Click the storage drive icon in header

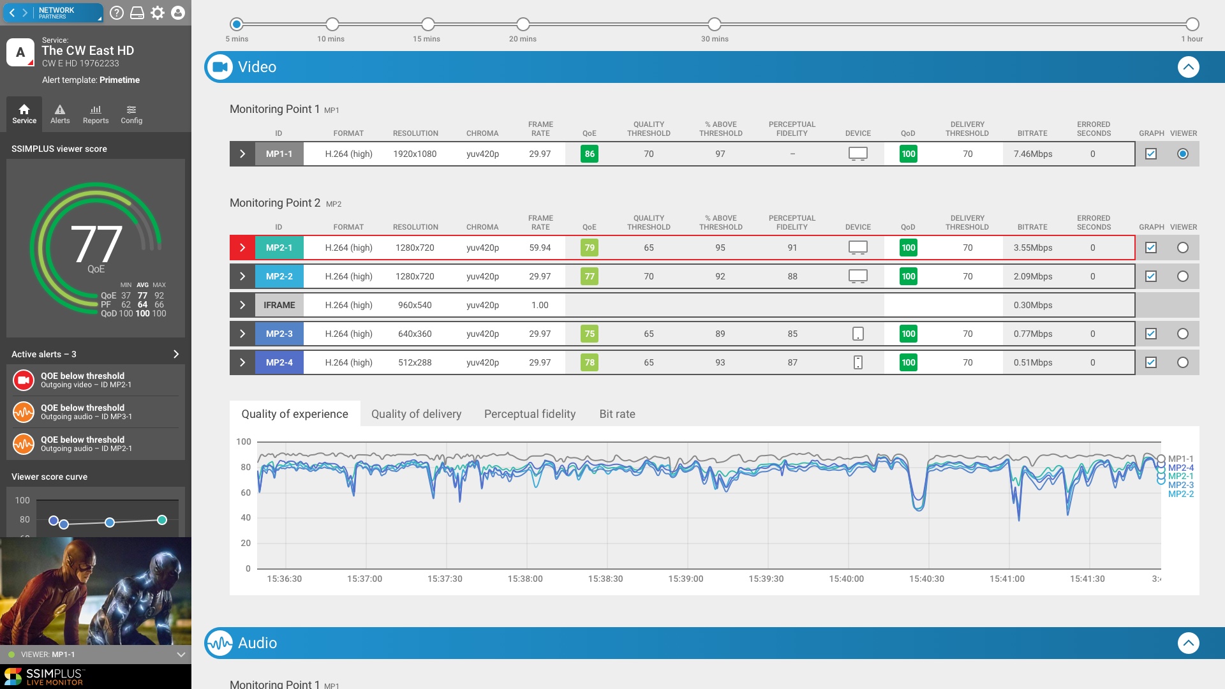137,13
